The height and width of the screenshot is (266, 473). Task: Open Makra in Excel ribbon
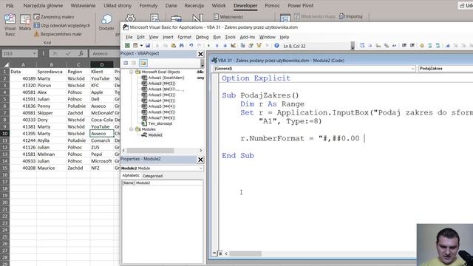tap(24, 23)
